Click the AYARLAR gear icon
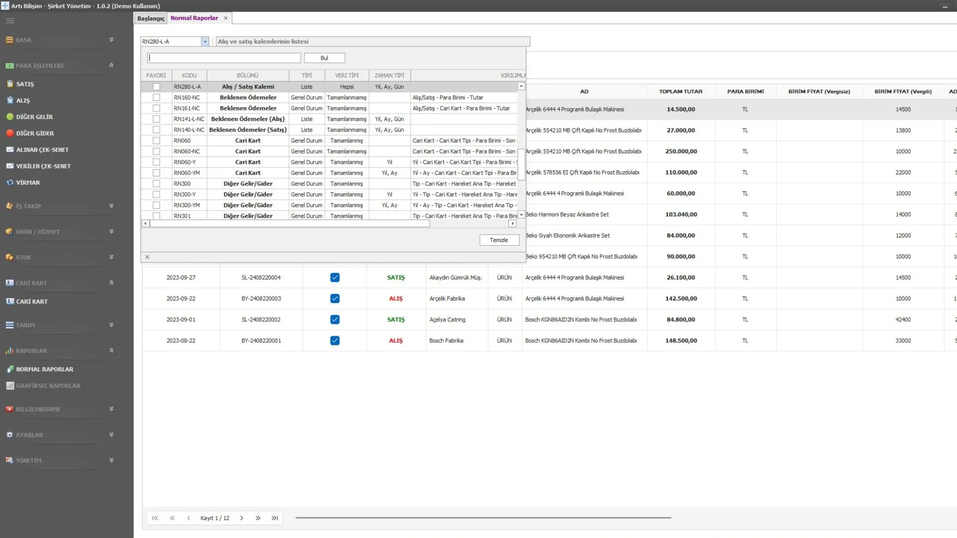 pyautogui.click(x=9, y=435)
